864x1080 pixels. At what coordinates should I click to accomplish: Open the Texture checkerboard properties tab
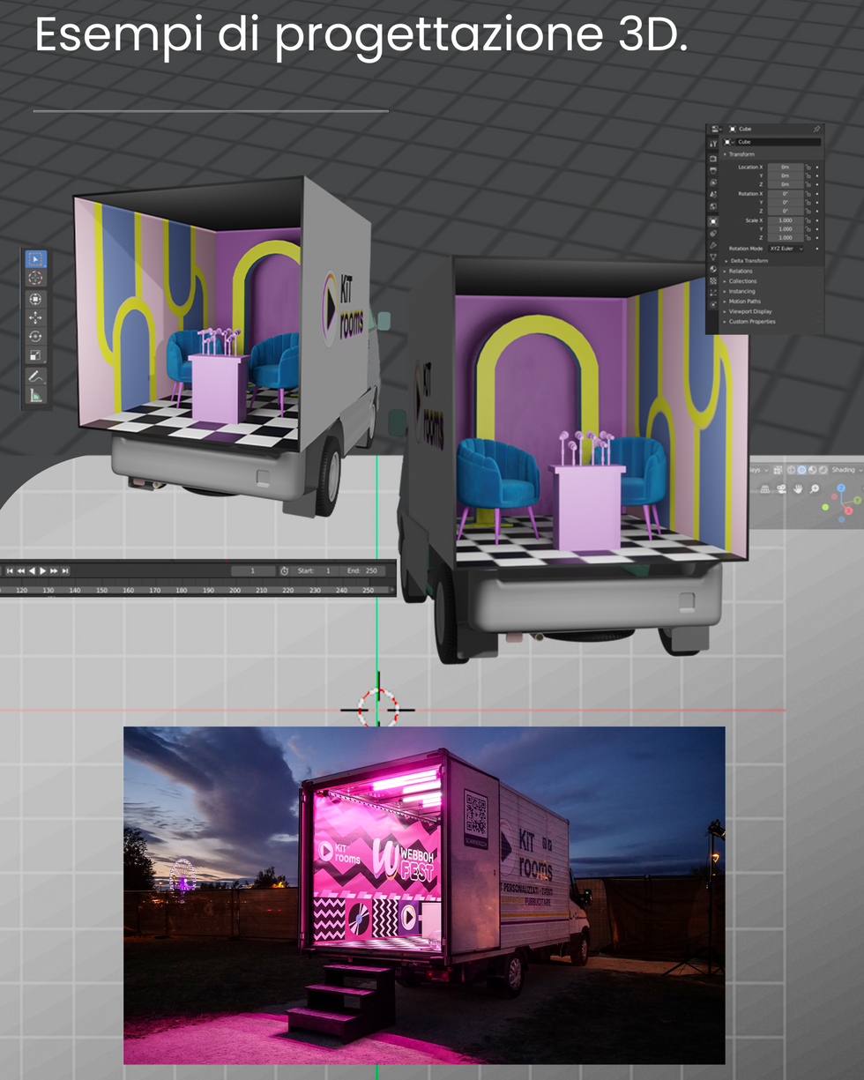point(713,281)
